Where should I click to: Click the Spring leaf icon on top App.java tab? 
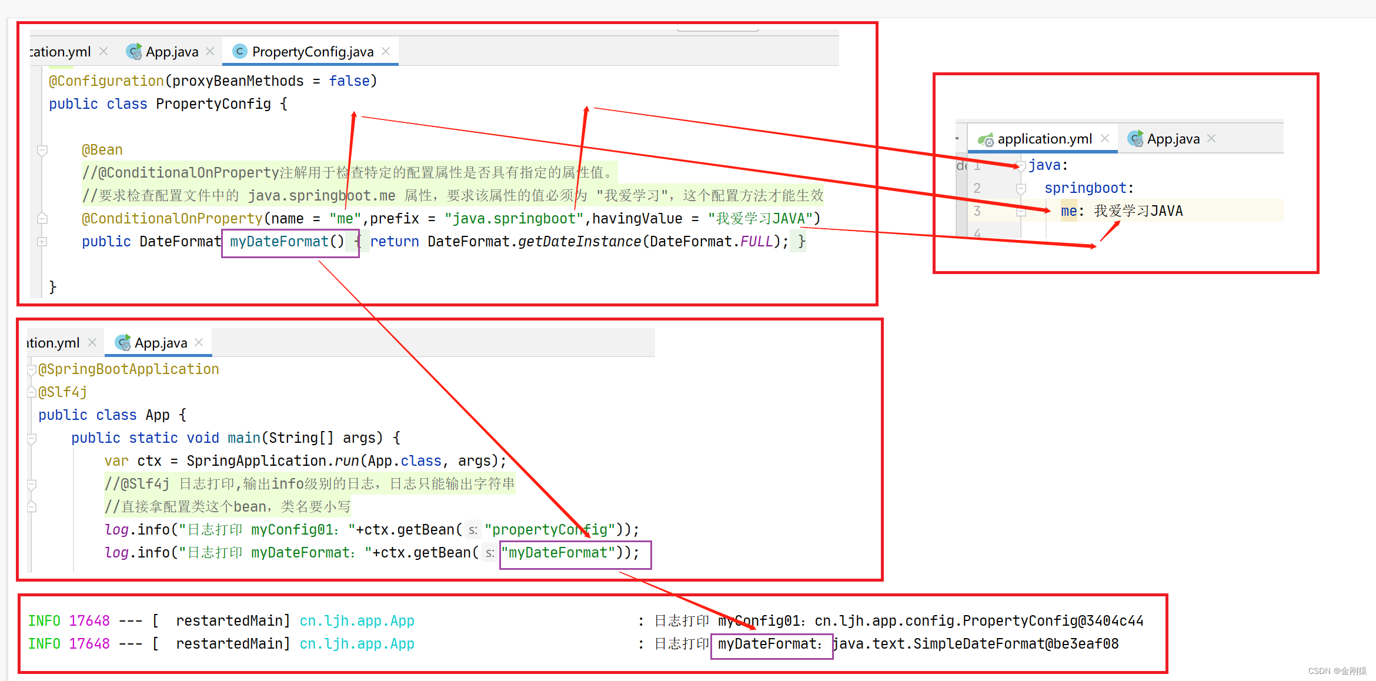click(134, 51)
